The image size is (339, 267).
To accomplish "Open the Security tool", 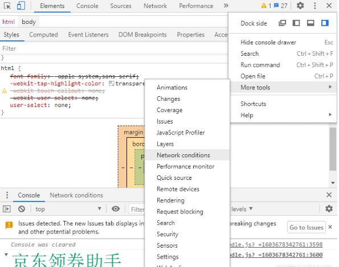I will click(x=187, y=234).
